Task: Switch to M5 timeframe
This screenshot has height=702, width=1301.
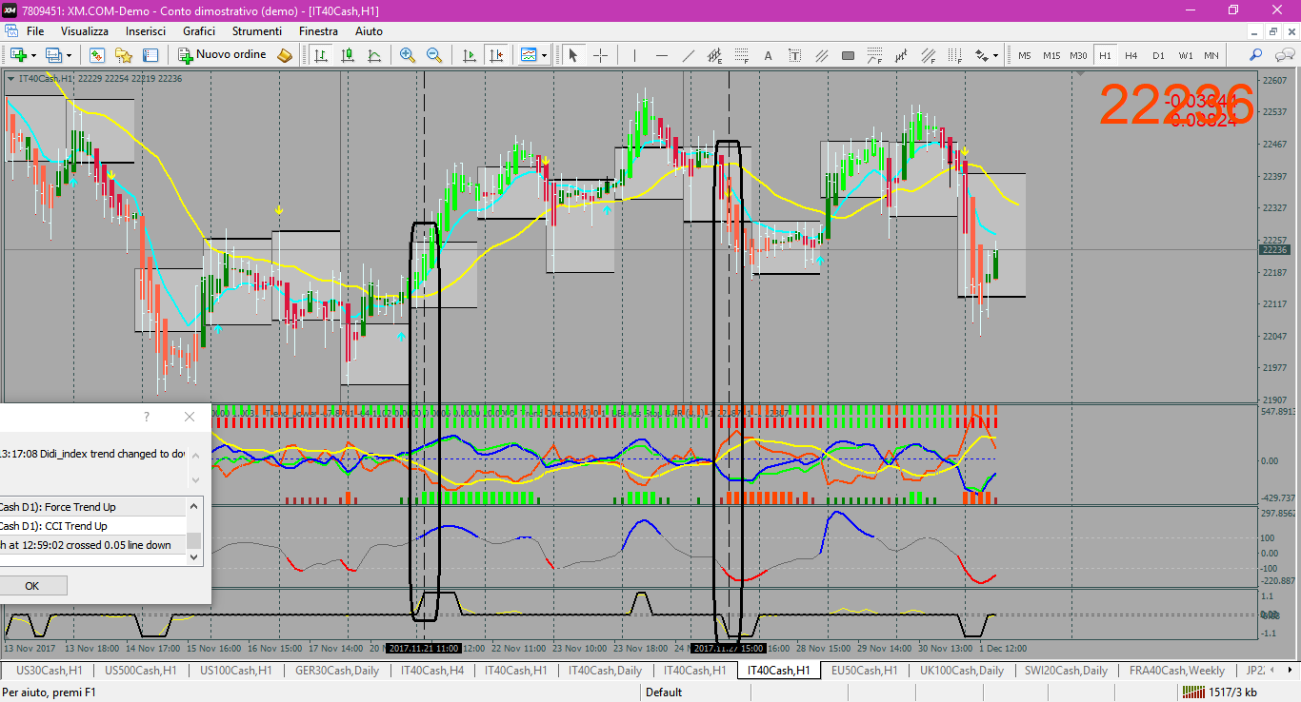Action: tap(1025, 55)
